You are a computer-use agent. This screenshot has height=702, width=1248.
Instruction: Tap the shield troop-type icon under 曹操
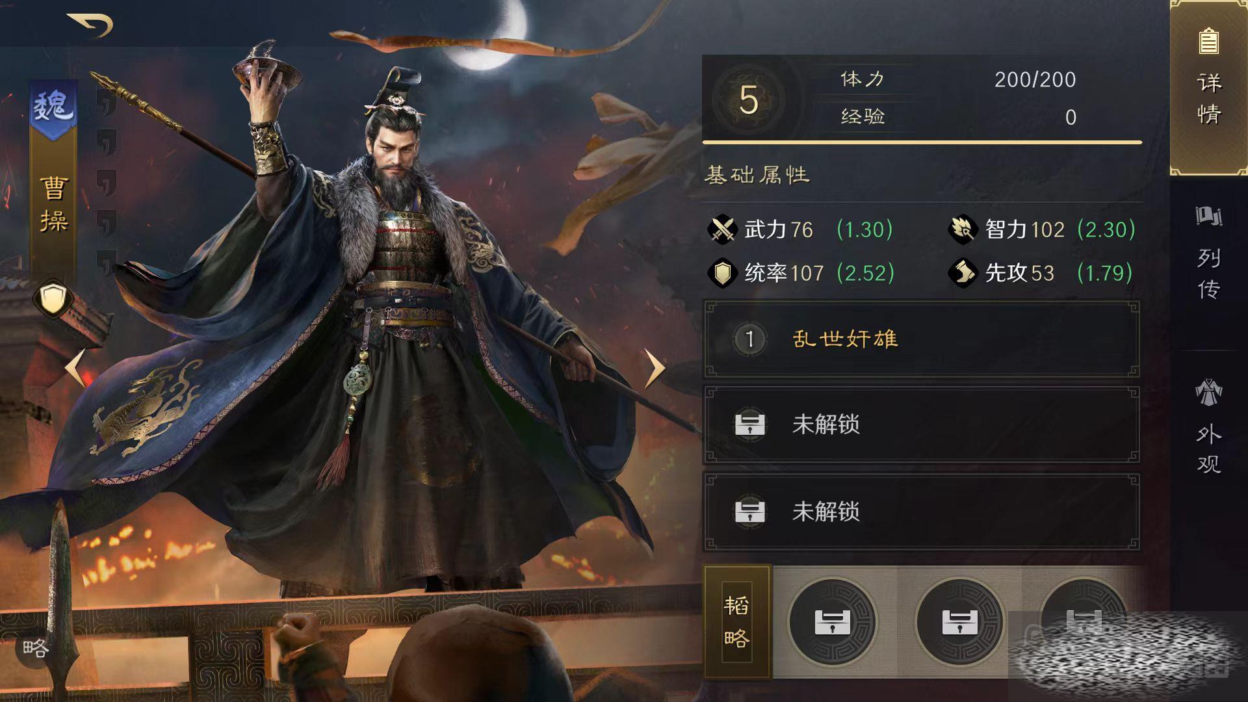coord(53,300)
